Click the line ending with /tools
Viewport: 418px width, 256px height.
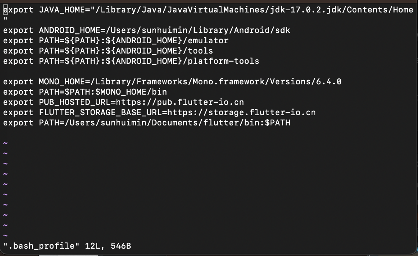coord(108,51)
